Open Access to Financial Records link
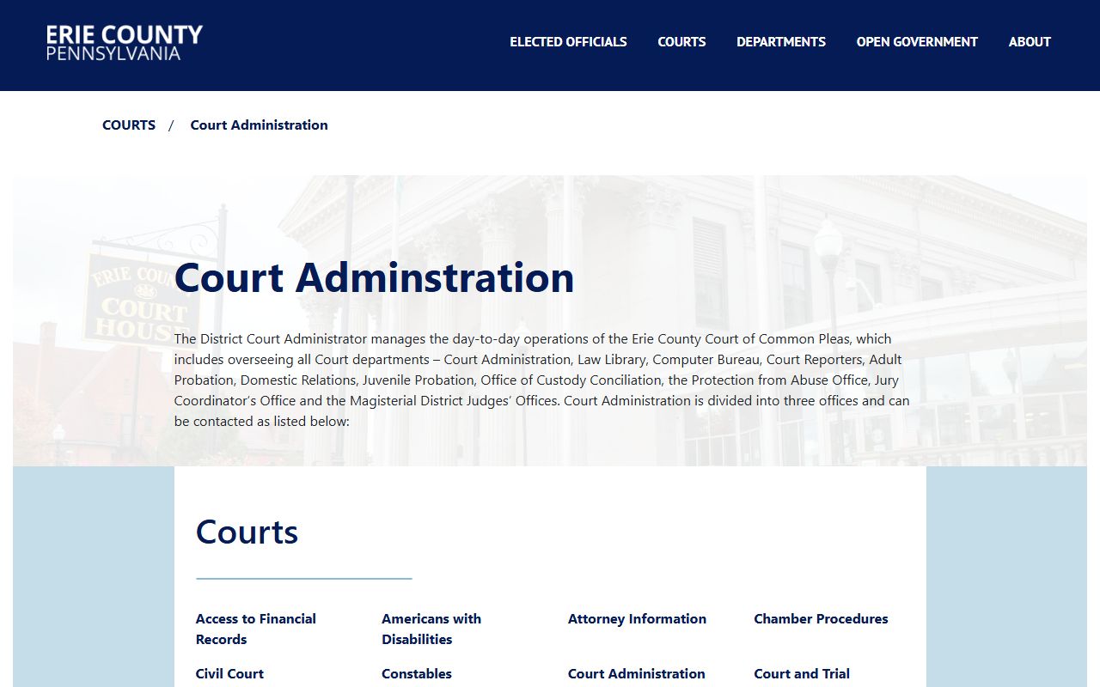1100x687 pixels. (256, 629)
